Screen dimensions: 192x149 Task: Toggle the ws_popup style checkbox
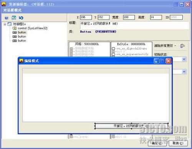pyautogui.click(x=71, y=137)
